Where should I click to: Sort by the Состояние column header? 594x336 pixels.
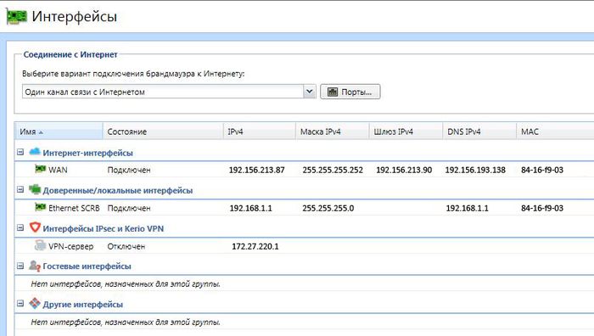coord(163,132)
